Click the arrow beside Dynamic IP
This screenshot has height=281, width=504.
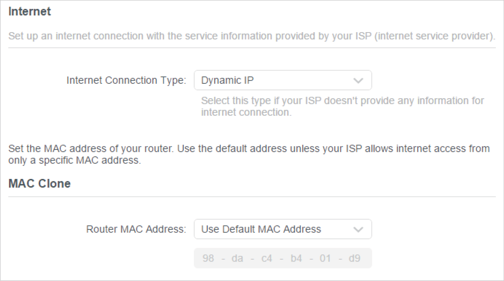[357, 81]
